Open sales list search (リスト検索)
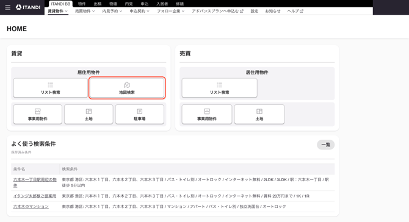Image resolution: width=409 pixels, height=222 pixels. click(x=219, y=88)
